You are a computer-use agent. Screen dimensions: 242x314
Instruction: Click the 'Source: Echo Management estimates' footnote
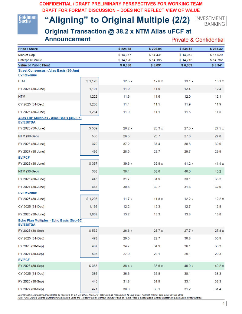point(100,295)
